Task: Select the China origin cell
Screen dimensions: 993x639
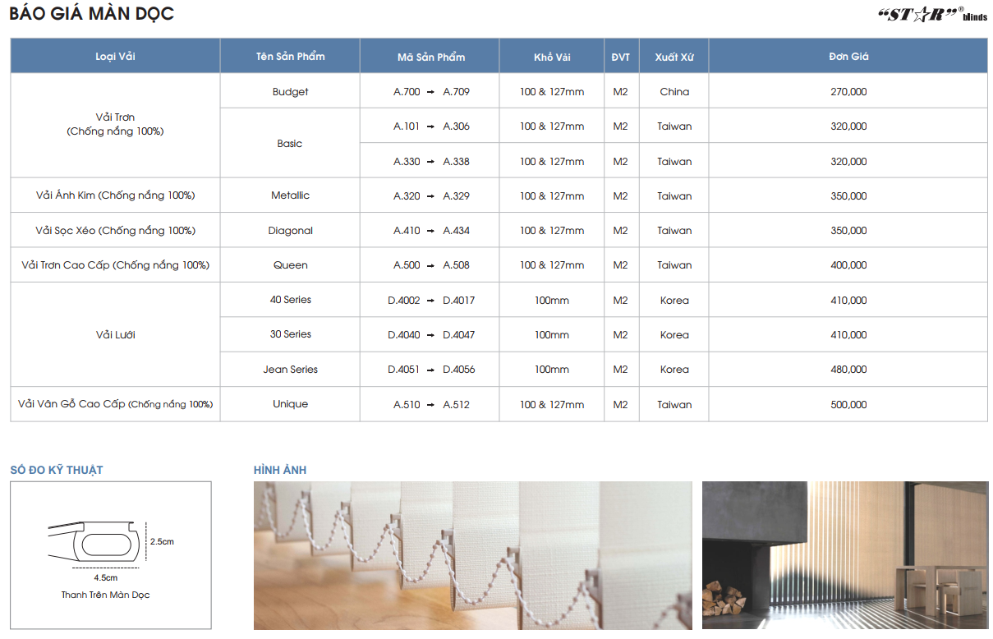Action: coord(674,92)
